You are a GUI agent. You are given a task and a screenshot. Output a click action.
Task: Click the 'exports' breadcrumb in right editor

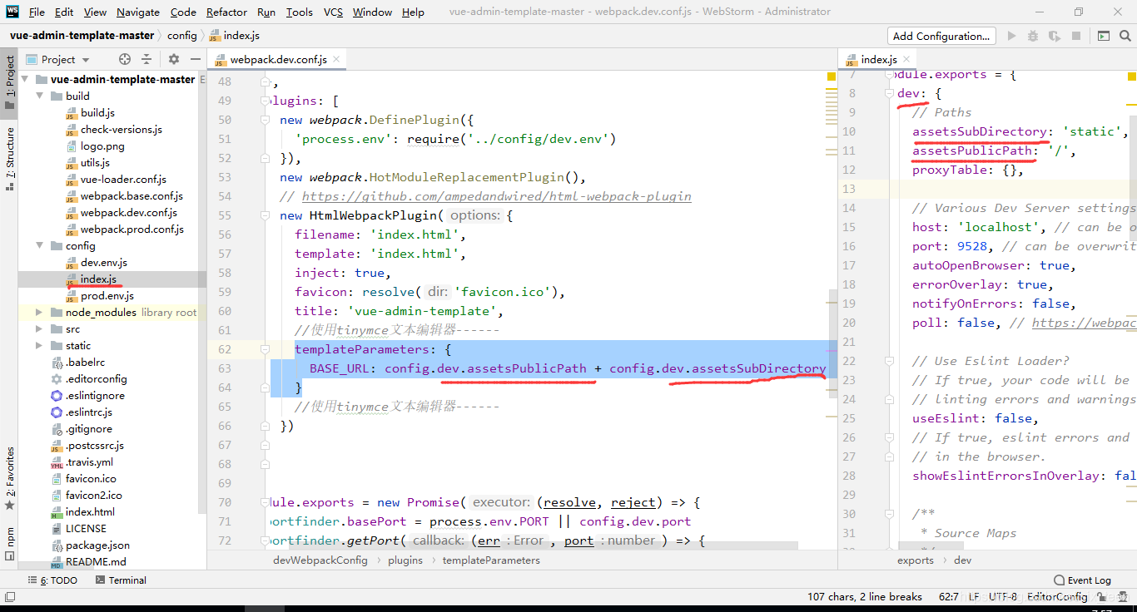pos(916,560)
